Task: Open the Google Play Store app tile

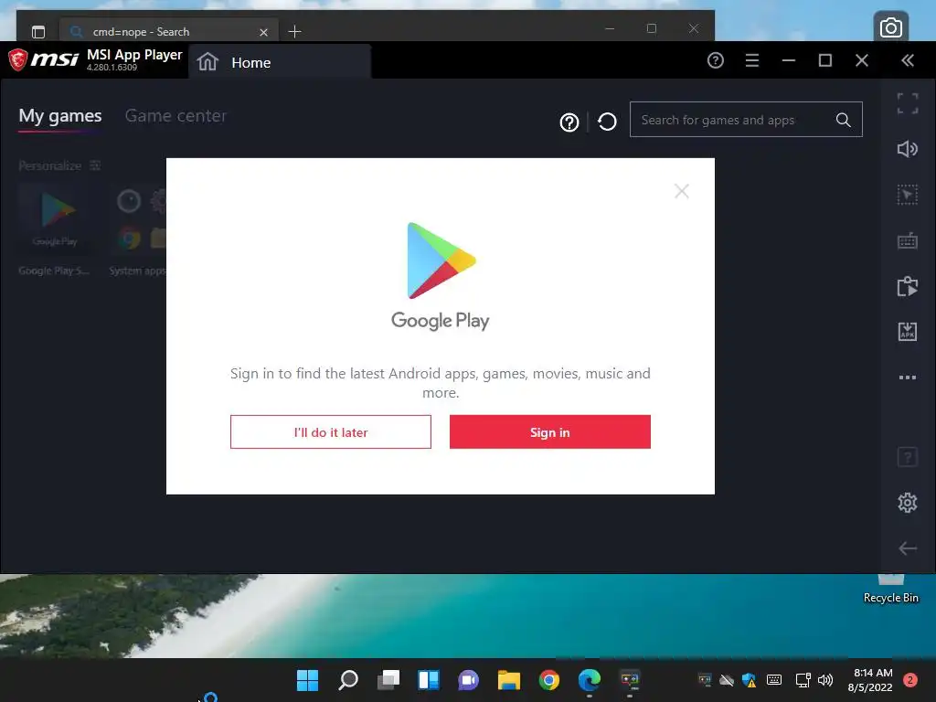Action: [55, 229]
